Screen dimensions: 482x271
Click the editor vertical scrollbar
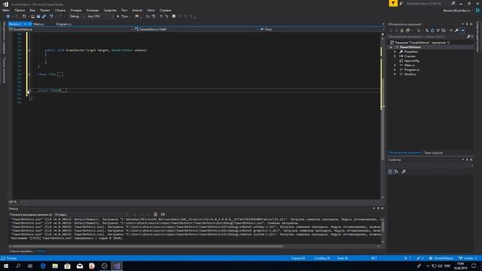click(383, 118)
